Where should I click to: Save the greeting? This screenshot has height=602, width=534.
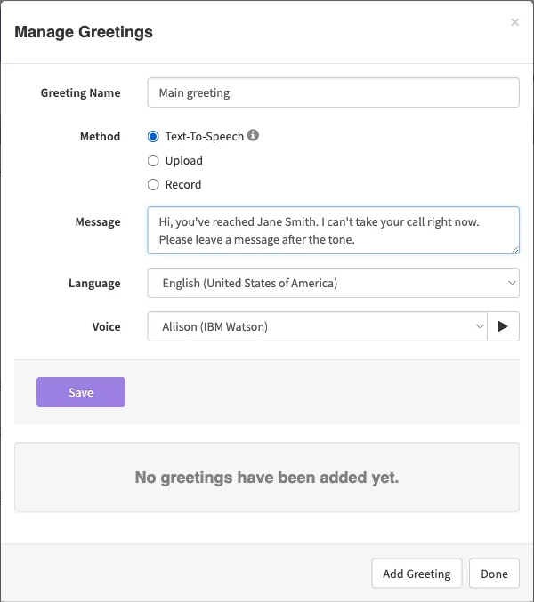81,392
